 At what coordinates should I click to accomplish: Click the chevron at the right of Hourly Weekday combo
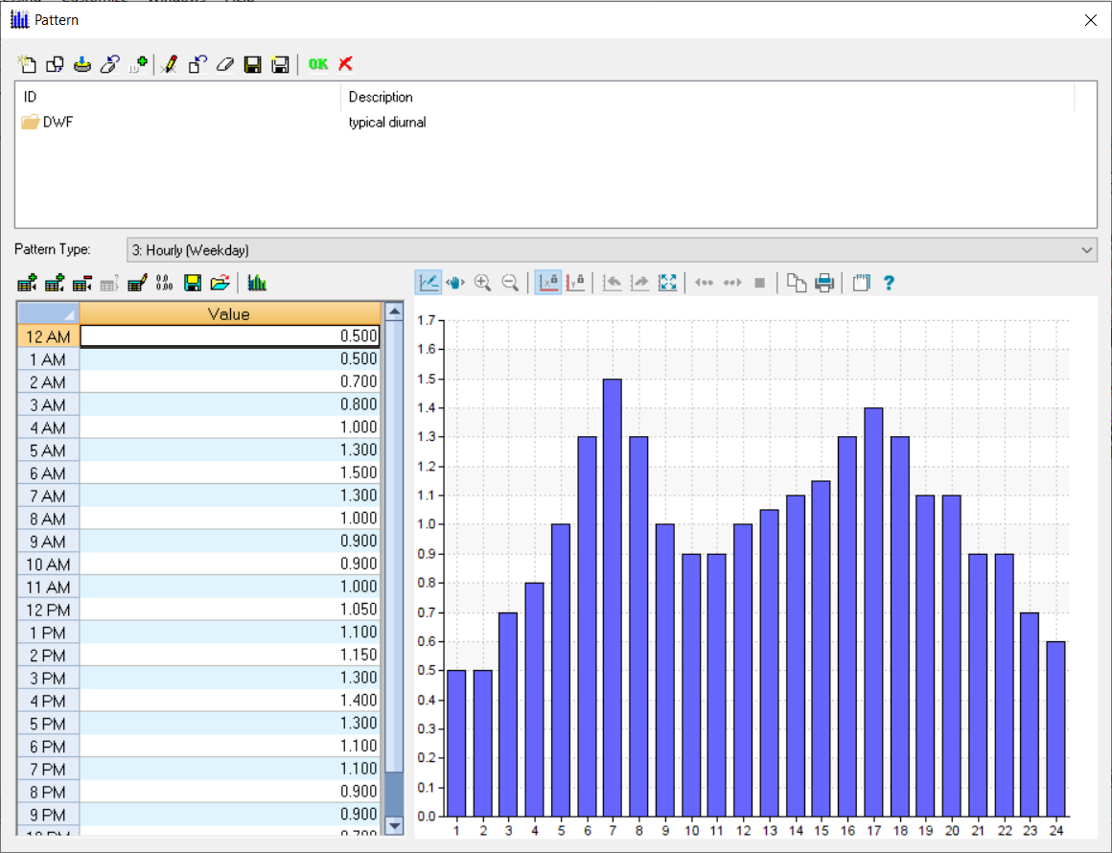click(x=1086, y=249)
